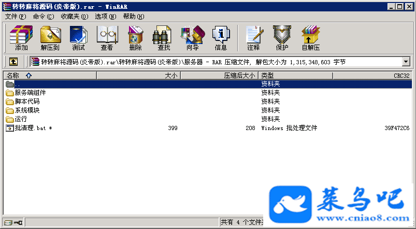Run the 测试 (Test) archive tool
The height and width of the screenshot is (229, 416).
tap(78, 38)
